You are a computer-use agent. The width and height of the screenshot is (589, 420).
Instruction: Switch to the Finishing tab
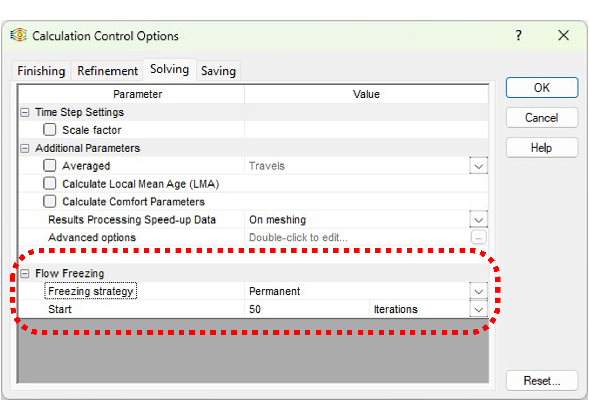pyautogui.click(x=41, y=71)
